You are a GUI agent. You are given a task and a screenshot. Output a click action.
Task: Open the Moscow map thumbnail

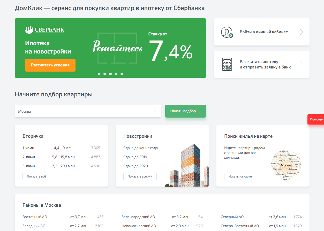click(x=286, y=166)
